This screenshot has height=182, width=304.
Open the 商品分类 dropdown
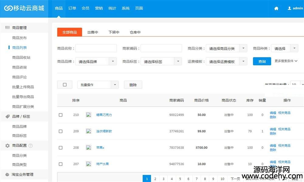coord(226,49)
